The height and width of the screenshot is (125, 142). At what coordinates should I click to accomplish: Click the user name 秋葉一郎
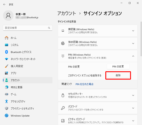(x=21, y=14)
